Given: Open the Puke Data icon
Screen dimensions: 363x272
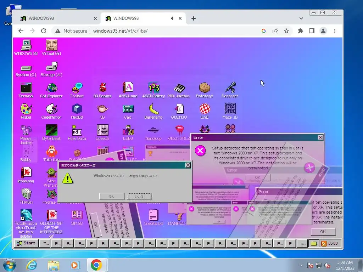Looking at the screenshot, I should [x=77, y=130].
